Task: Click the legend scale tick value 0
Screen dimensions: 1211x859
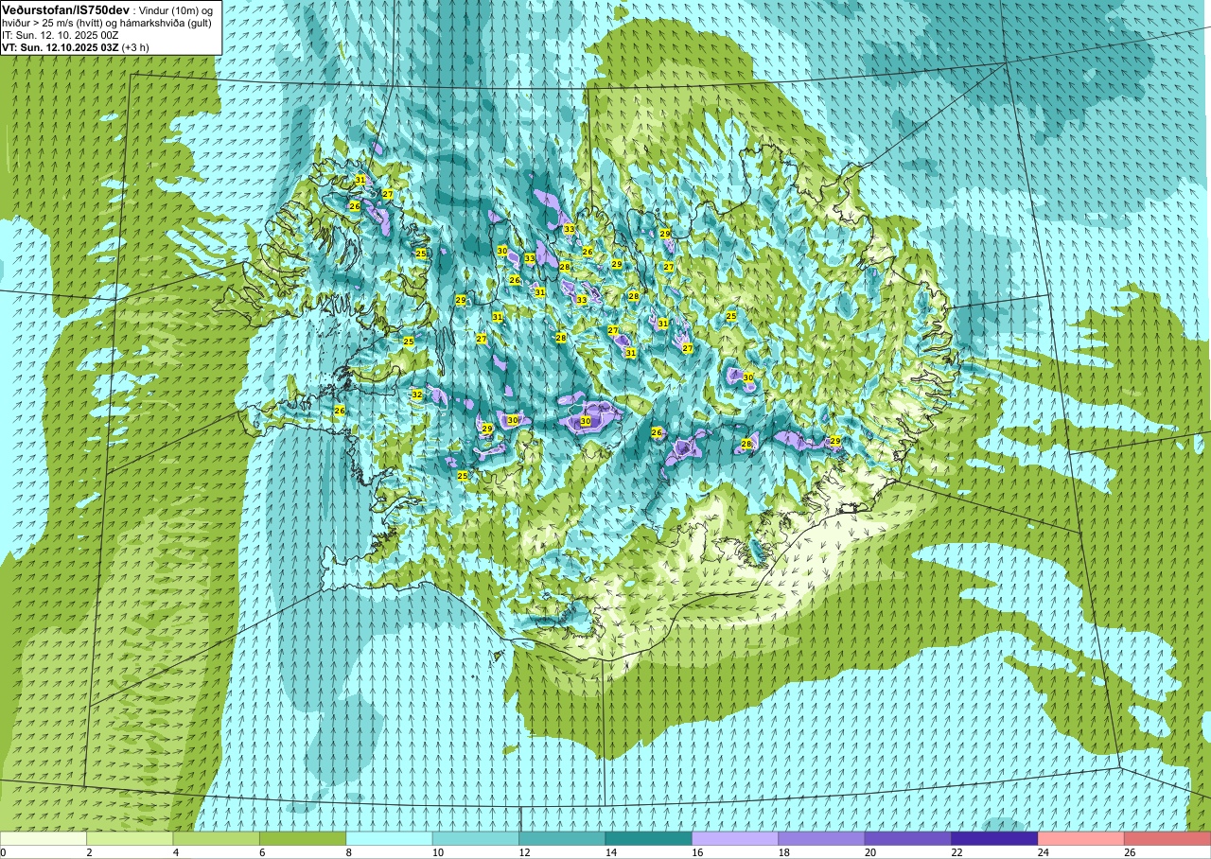Action: pyautogui.click(x=3, y=852)
